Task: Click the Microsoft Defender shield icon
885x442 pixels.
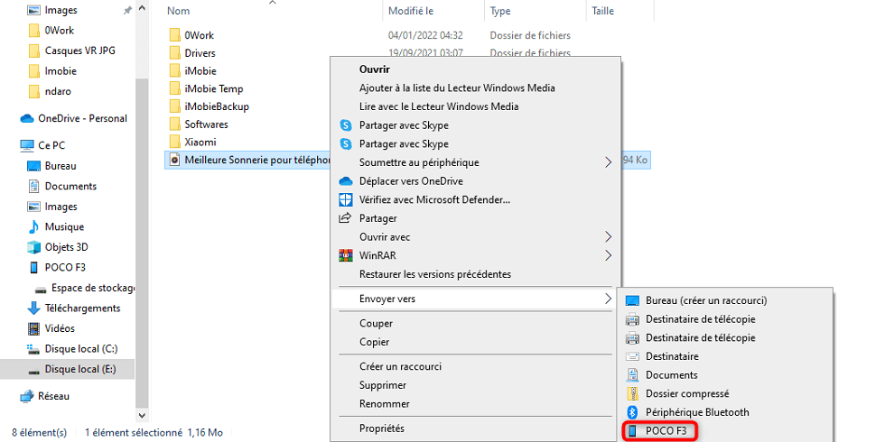Action: tap(345, 199)
